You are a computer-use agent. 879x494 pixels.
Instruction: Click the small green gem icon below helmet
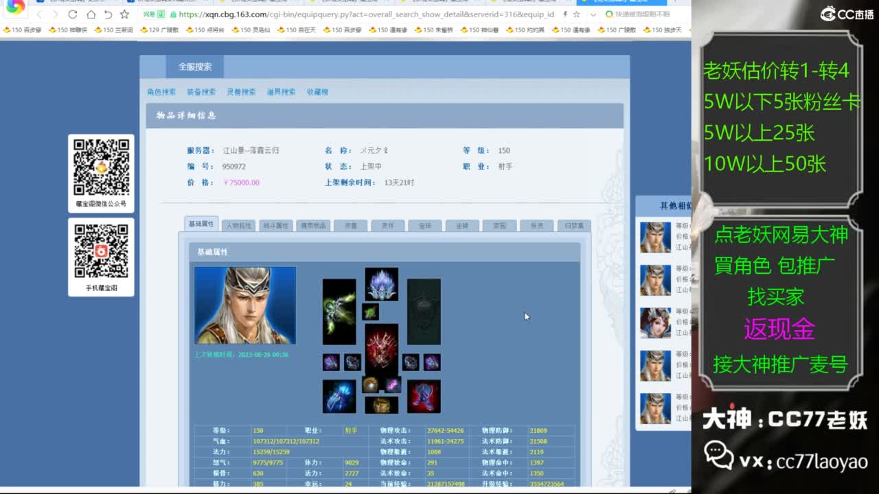[371, 312]
